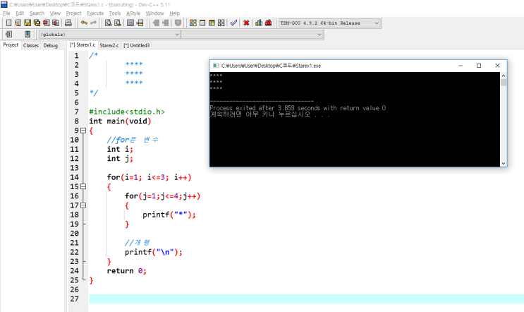Click the Undo arrow icon

(x=84, y=23)
